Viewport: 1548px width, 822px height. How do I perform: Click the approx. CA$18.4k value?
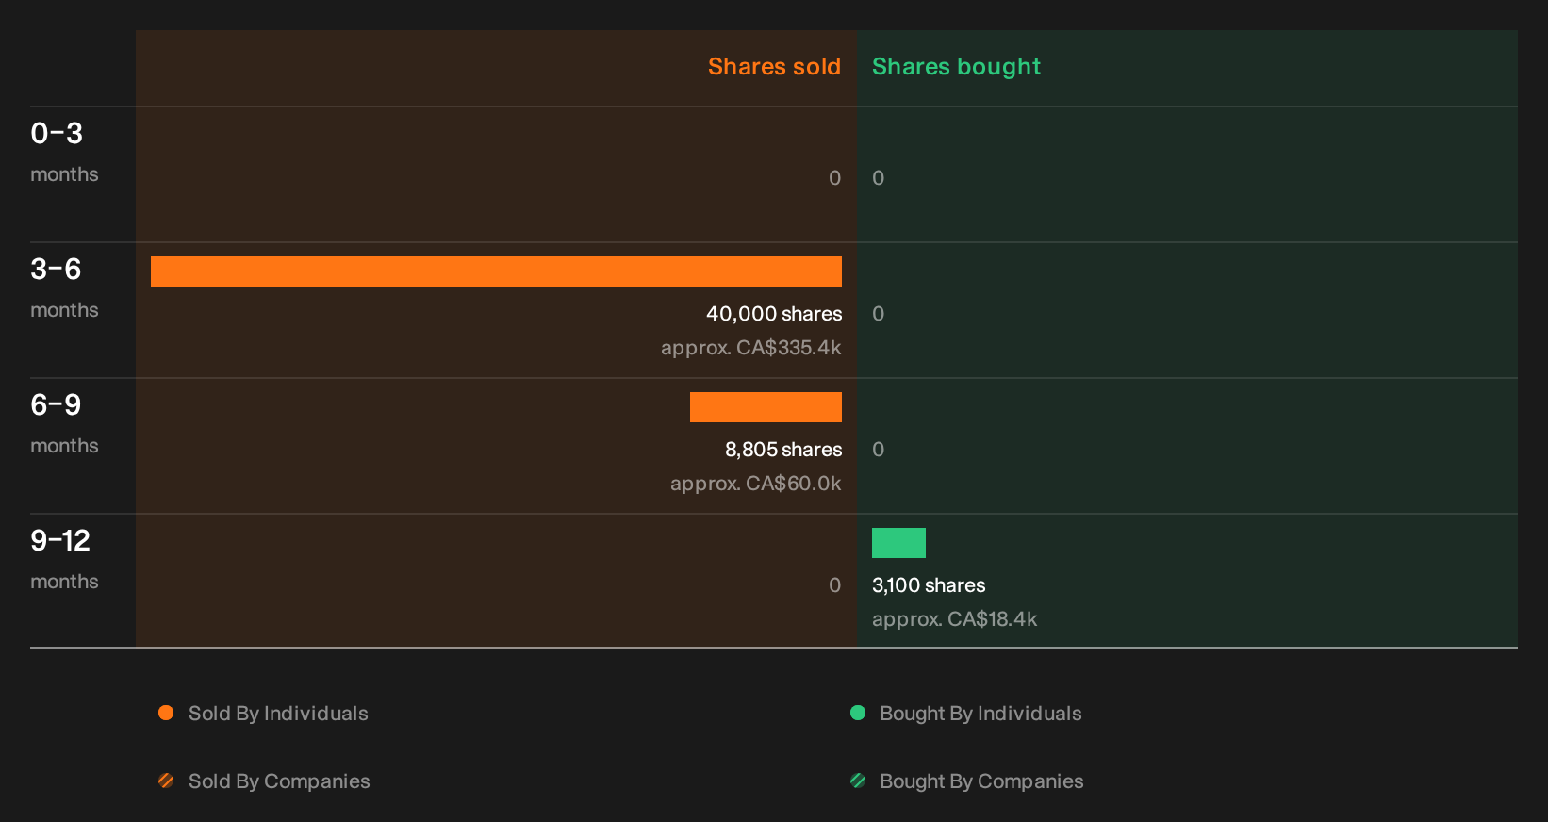[x=954, y=619]
